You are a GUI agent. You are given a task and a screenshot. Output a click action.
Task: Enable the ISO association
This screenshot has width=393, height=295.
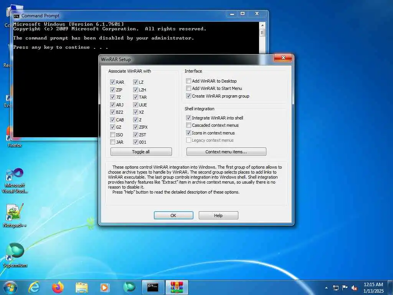[x=112, y=135]
